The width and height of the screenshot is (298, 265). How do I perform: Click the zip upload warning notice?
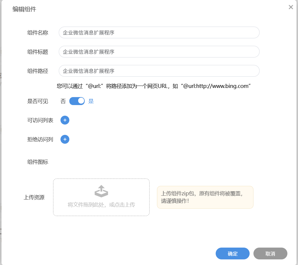coord(205,197)
